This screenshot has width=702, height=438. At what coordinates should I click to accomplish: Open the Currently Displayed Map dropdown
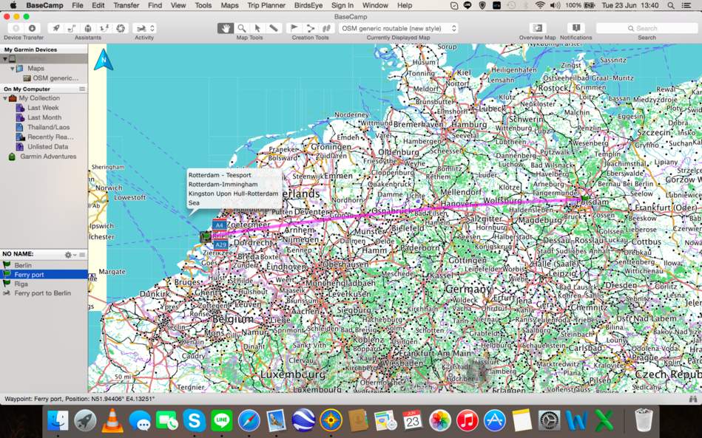point(399,28)
